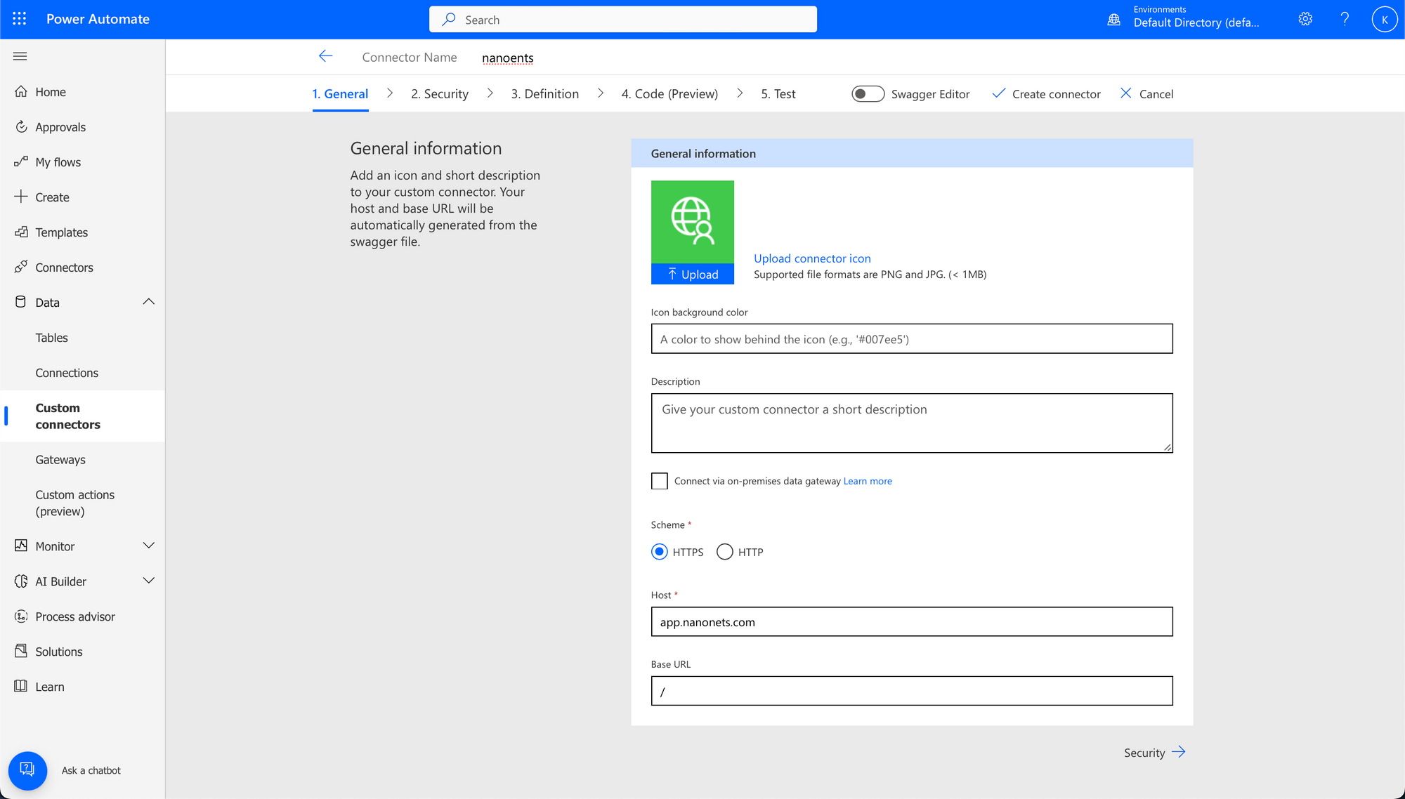This screenshot has width=1405, height=799.
Task: Open the Ask a chatbot icon
Action: (x=27, y=770)
